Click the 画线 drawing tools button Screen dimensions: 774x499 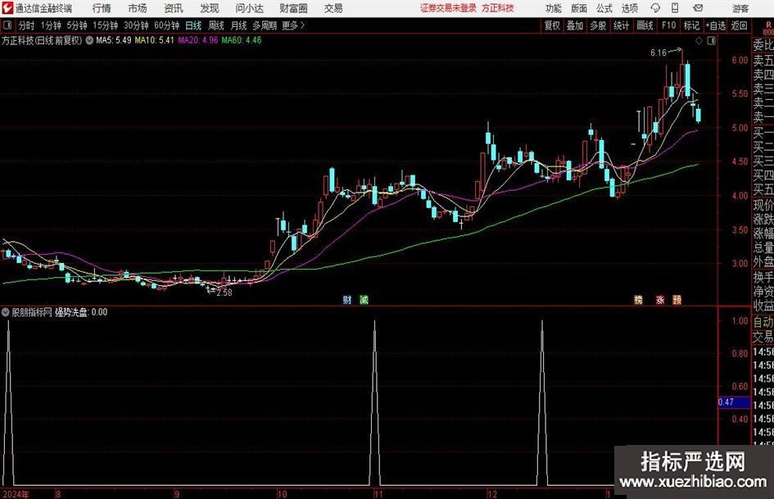(645, 25)
